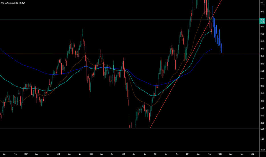Click the 0.00% indicator pane label
The image size is (266, 157).
click(x=262, y=139)
